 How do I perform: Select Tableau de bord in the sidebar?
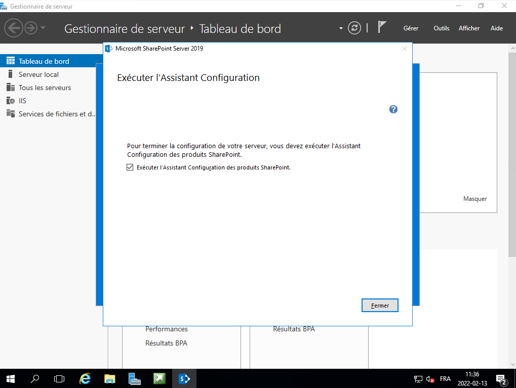[x=51, y=61]
